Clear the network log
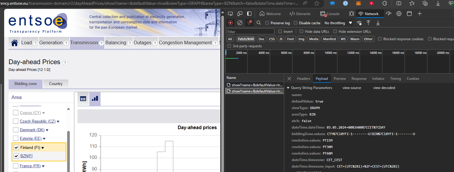 240,23
